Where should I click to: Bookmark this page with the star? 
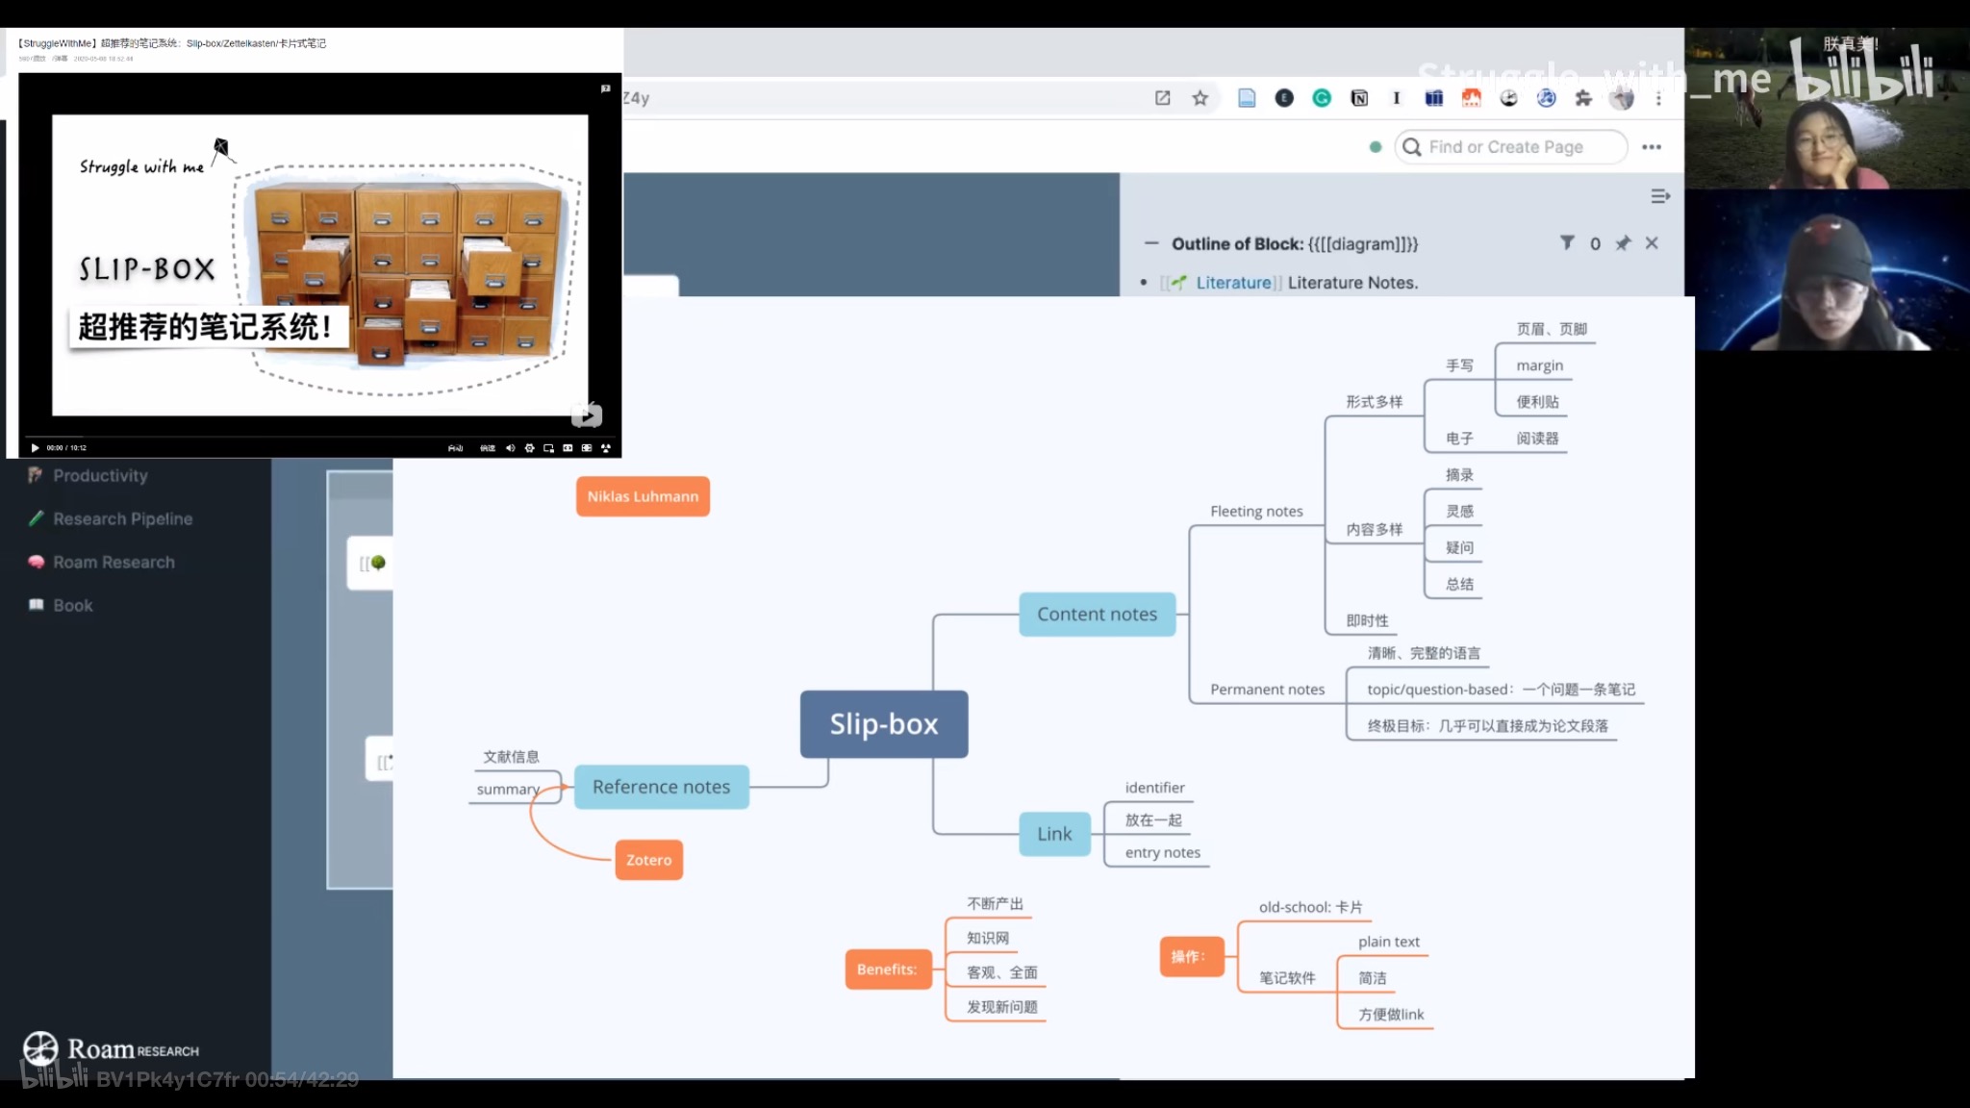point(1200,98)
